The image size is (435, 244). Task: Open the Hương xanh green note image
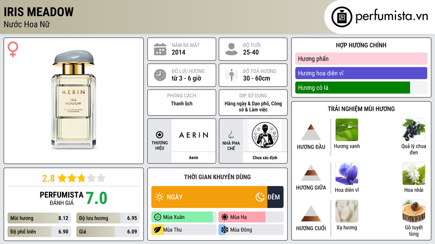point(347,130)
